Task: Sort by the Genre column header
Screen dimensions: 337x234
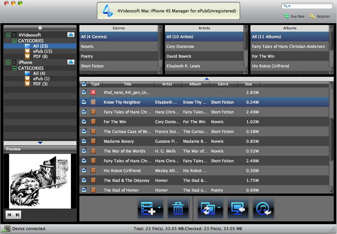Action: click(223, 84)
